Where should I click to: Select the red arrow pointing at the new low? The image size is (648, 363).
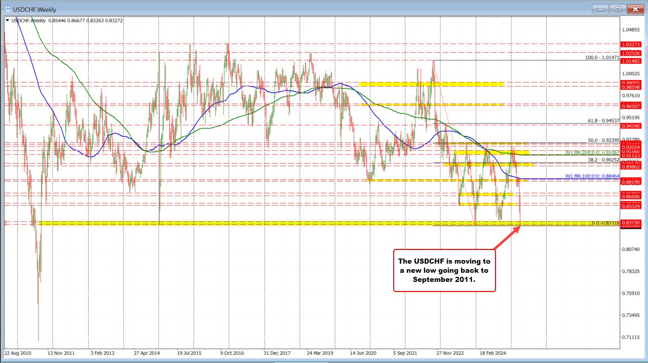[507, 238]
